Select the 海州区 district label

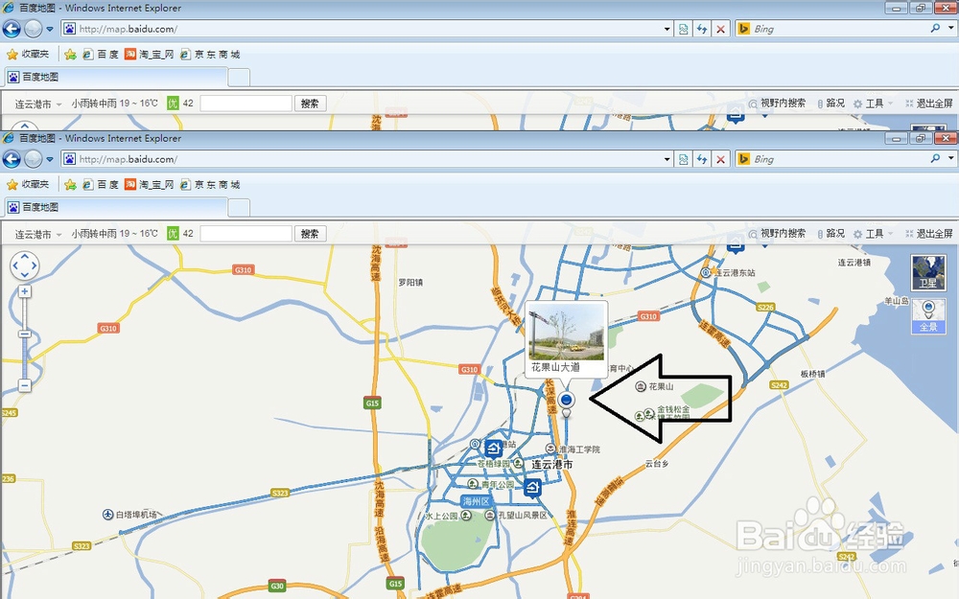(x=477, y=501)
